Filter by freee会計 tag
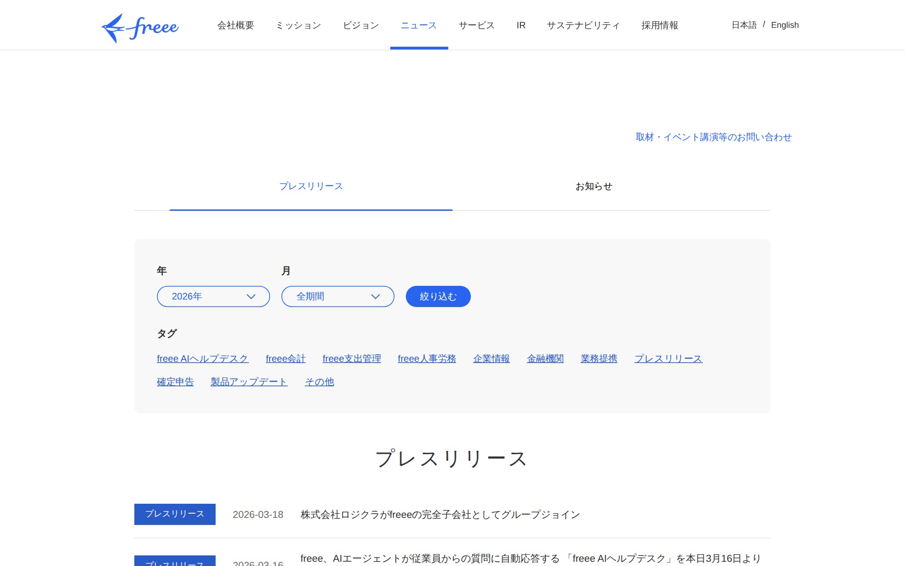 click(286, 358)
